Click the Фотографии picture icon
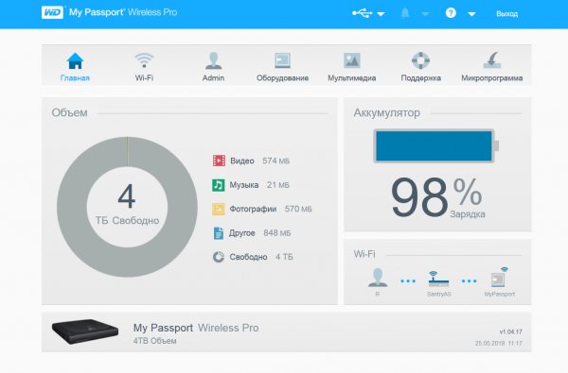568x373 pixels. pyautogui.click(x=219, y=209)
